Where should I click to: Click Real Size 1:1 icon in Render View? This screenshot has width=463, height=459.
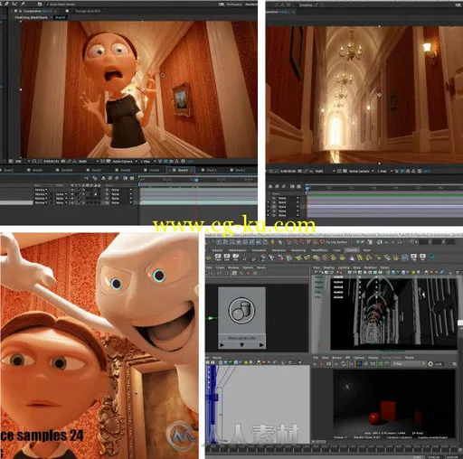373,364
